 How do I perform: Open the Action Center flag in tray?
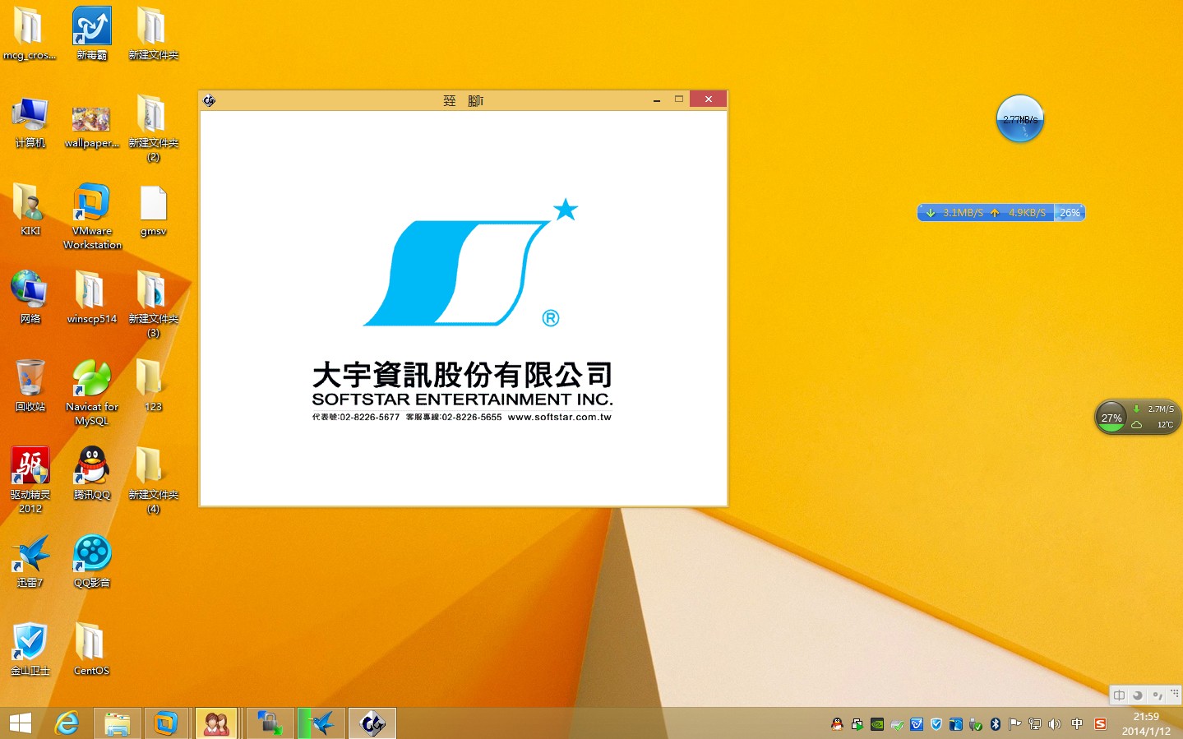pos(1015,724)
